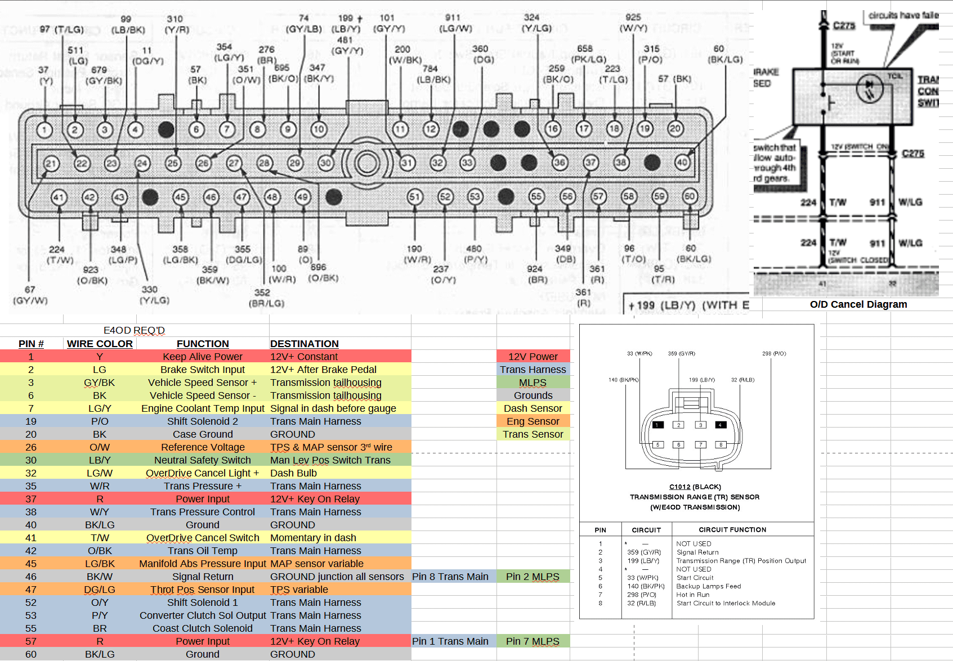This screenshot has height=661, width=953.
Task: Select the O/D Cancel circuit diagram image
Action: tap(846, 153)
